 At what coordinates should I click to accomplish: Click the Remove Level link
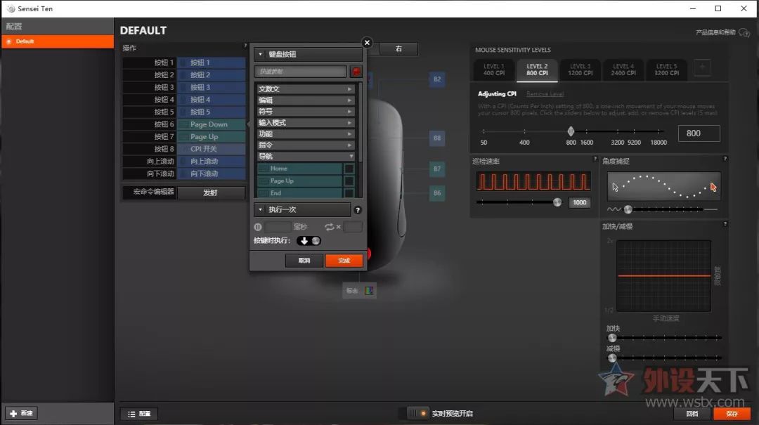[x=545, y=94]
